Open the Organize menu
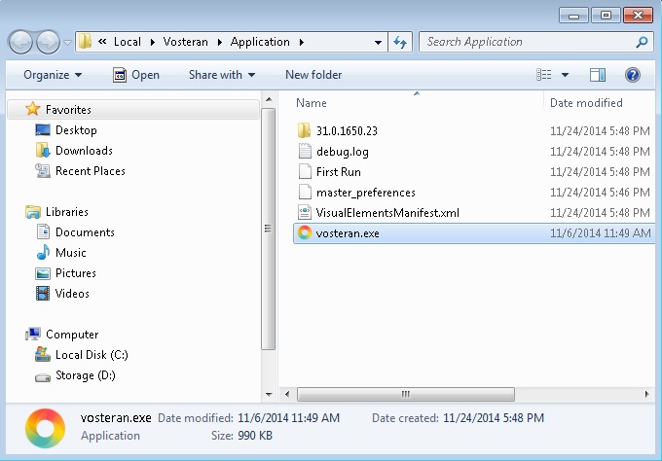The width and height of the screenshot is (662, 461). (x=53, y=75)
